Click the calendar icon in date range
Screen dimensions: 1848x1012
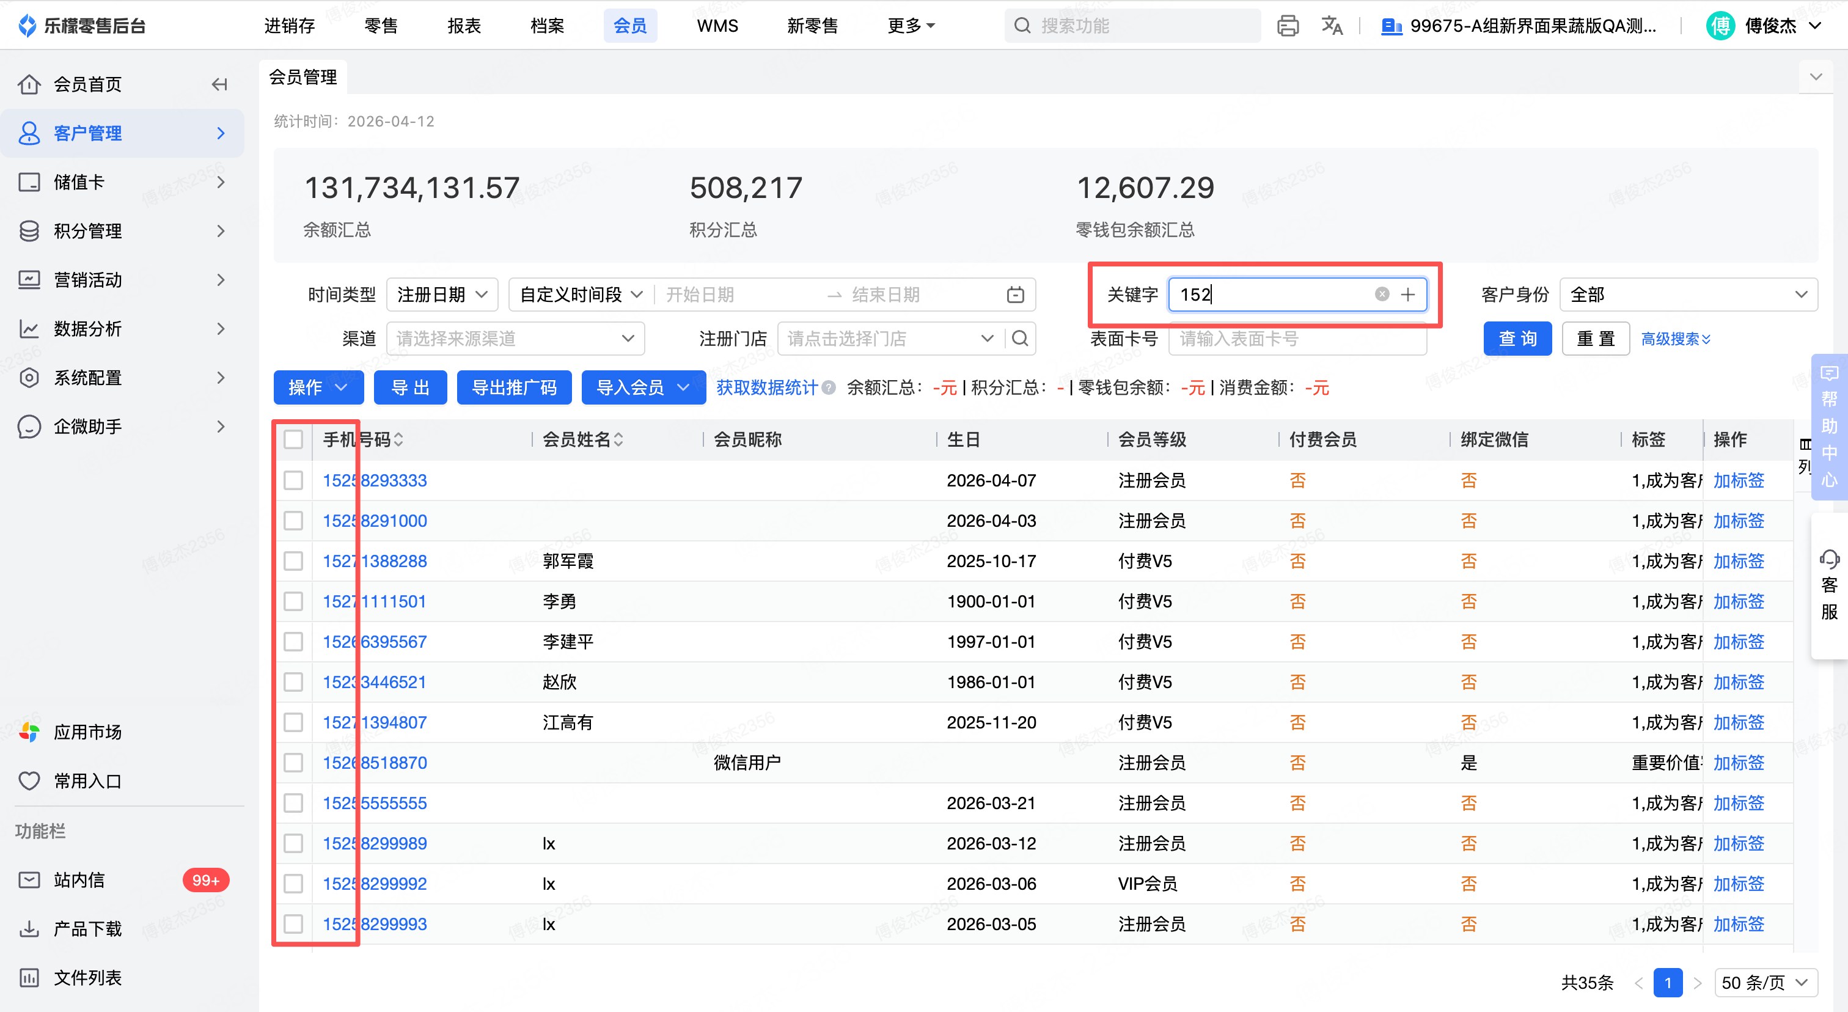tap(1015, 295)
